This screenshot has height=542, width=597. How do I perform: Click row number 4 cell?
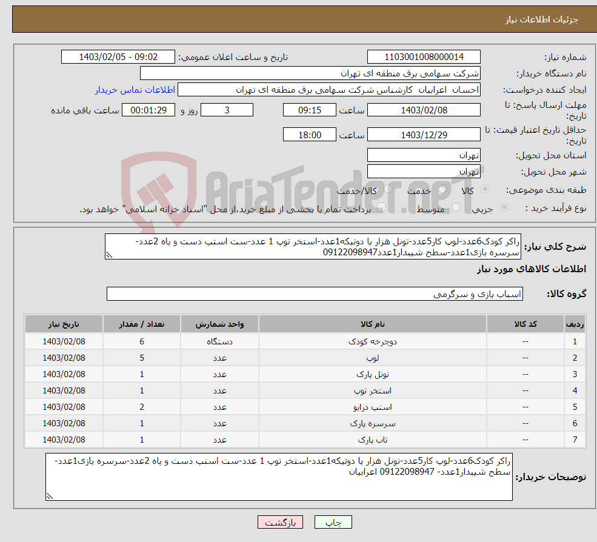click(575, 391)
